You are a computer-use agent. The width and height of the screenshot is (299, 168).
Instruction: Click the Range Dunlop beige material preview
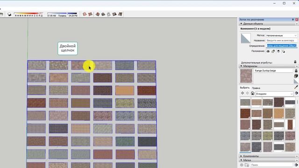[246, 76]
